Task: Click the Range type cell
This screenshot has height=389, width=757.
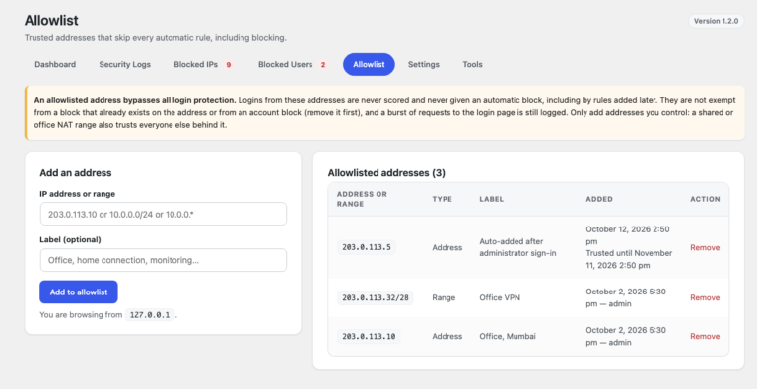Action: tap(444, 297)
